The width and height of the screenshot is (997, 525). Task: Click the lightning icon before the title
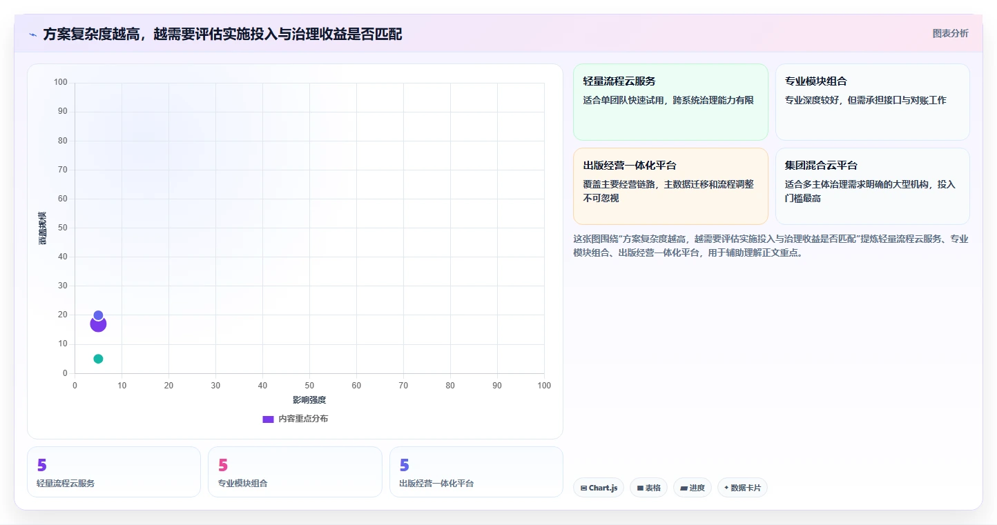pyautogui.click(x=32, y=34)
